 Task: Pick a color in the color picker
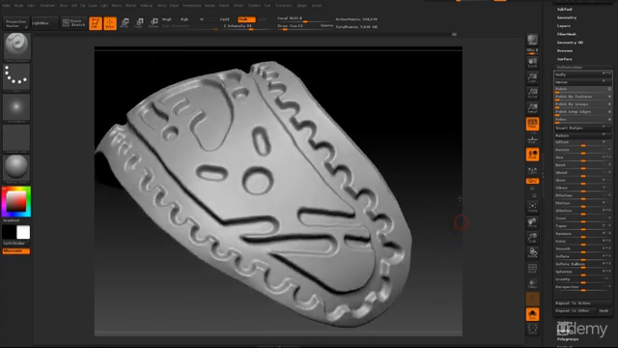16,202
